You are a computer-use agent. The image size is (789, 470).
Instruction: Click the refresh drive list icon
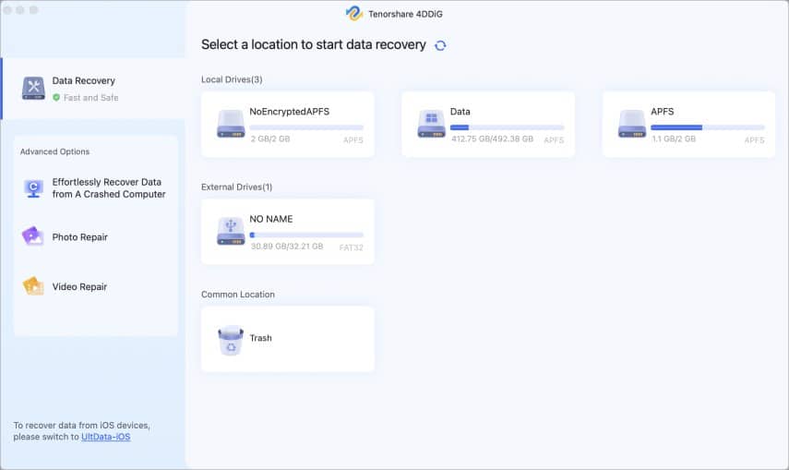(440, 45)
